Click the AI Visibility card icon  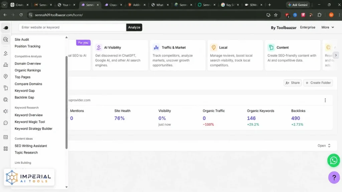(99, 47)
